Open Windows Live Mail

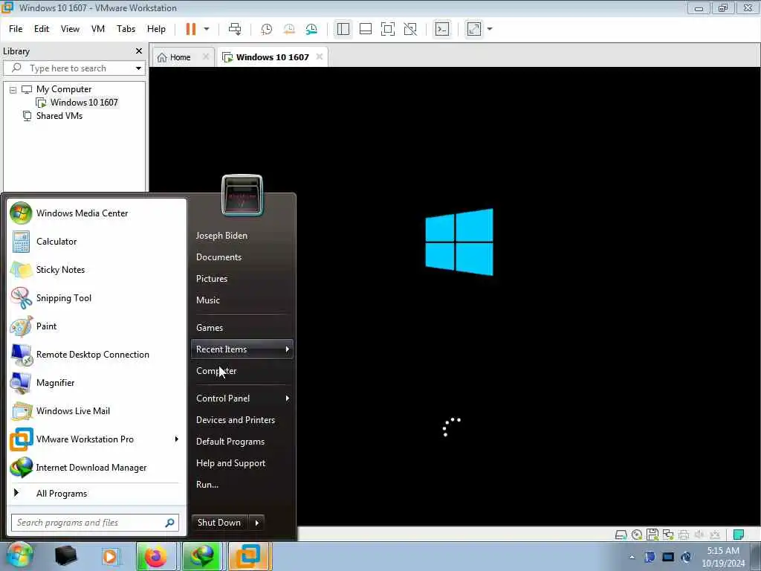point(97,410)
